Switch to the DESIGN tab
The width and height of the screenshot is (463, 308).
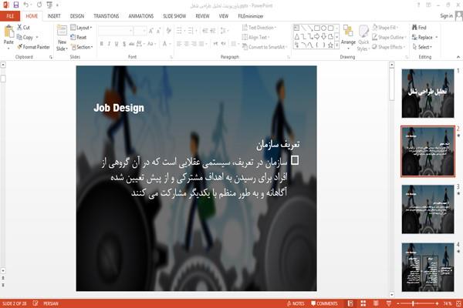coord(77,16)
